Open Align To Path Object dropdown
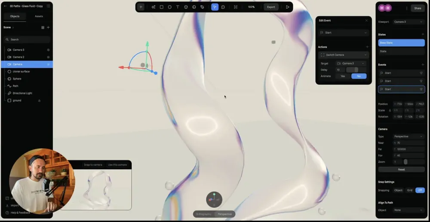430x222 pixels. 408,210
